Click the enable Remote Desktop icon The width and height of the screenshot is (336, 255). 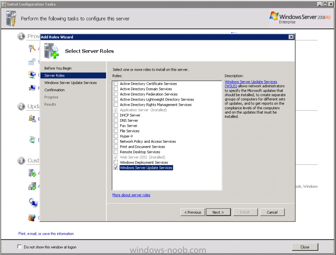pyautogui.click(x=34, y=203)
